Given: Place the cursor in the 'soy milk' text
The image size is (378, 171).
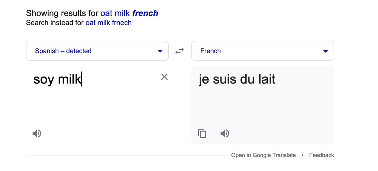Looking at the screenshot, I should click(57, 79).
